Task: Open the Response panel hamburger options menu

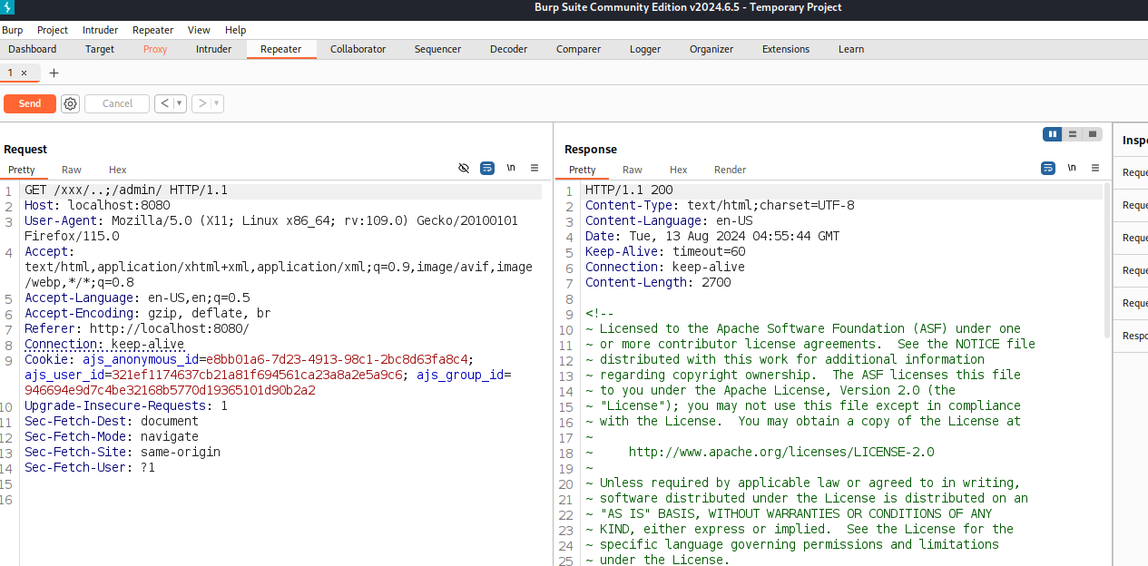Action: tap(1095, 169)
